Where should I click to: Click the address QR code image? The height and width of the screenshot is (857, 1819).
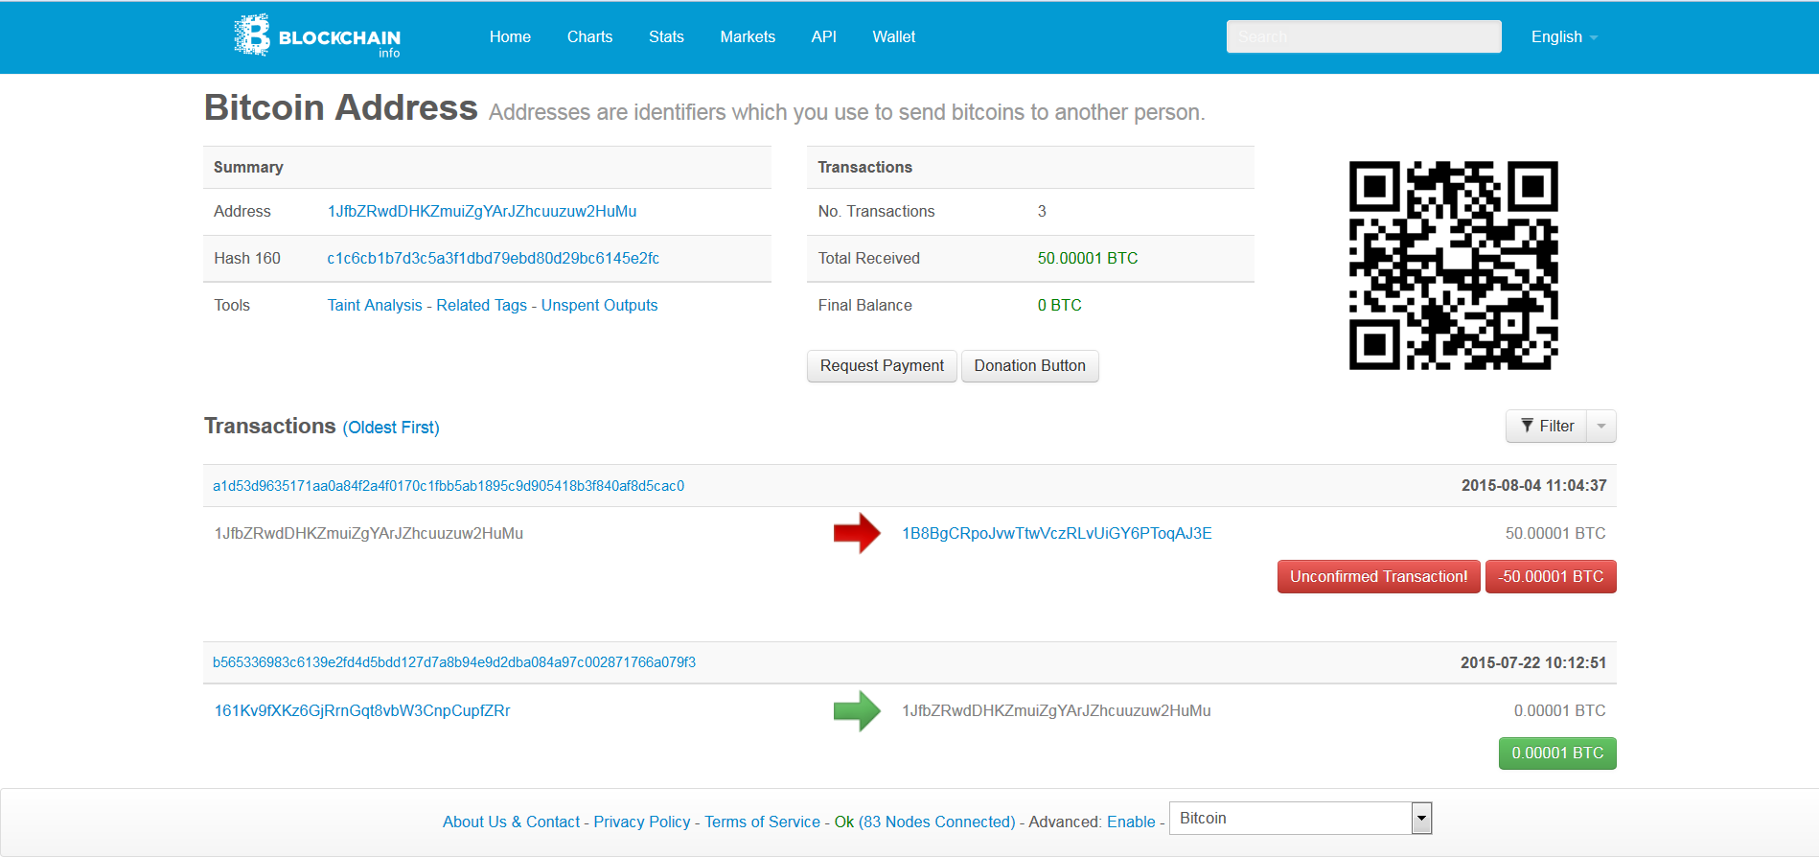1453,266
